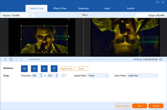This screenshot has width=167, height=110.
Task: Maximize the editor window
Action: click(158, 2)
